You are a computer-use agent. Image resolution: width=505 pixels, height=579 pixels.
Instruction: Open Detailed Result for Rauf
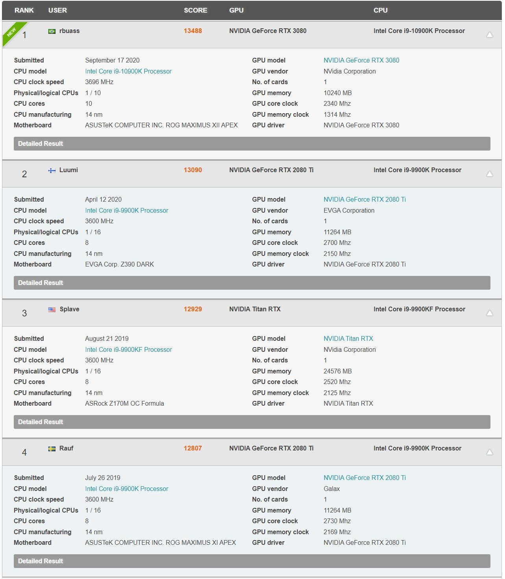point(252,561)
